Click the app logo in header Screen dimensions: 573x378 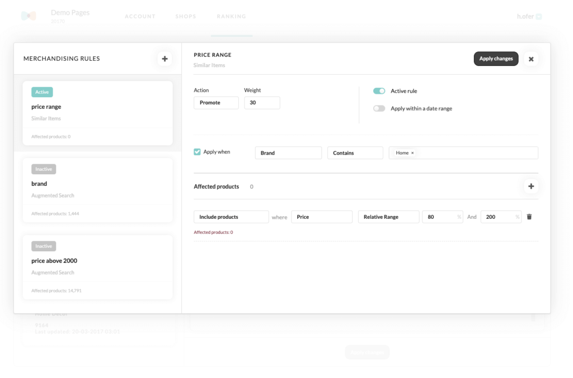point(29,16)
